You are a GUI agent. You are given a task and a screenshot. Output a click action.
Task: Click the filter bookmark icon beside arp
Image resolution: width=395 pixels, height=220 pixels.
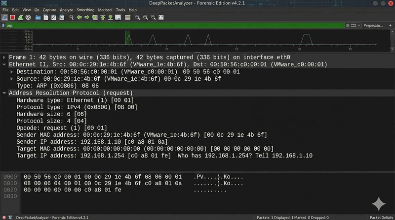pyautogui.click(x=4, y=26)
